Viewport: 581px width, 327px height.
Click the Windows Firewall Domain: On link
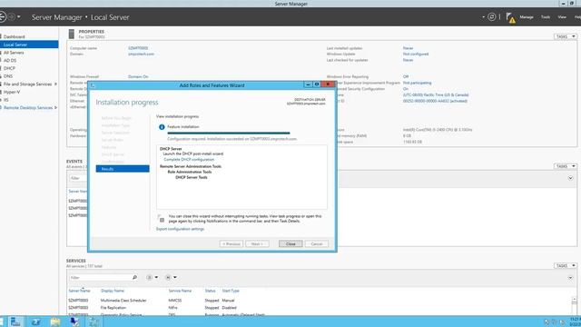point(138,76)
